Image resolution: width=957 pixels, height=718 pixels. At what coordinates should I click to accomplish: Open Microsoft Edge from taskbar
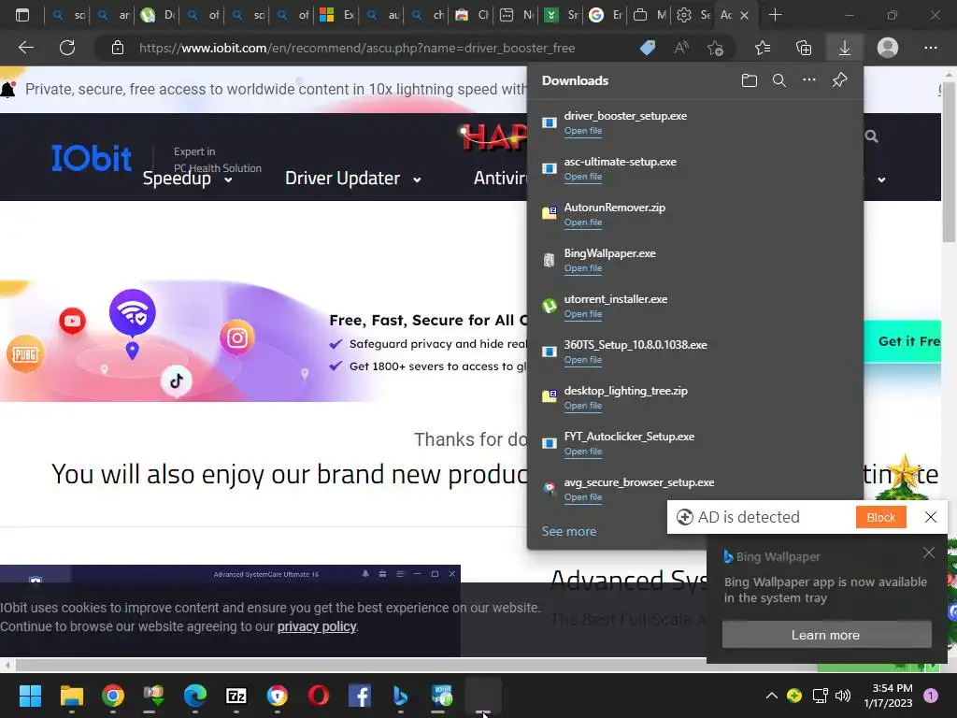point(195,696)
